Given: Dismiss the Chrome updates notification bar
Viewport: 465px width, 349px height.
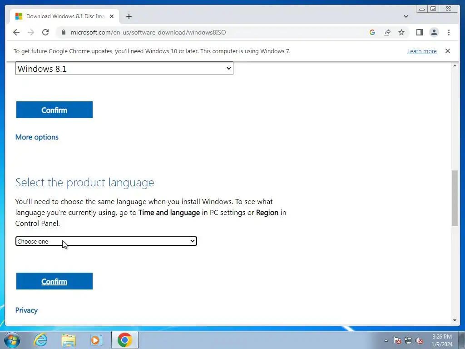Looking at the screenshot, I should [x=447, y=51].
